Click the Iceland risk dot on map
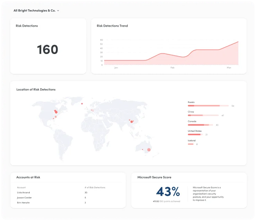The height and width of the screenshot is (221, 256). [82, 104]
